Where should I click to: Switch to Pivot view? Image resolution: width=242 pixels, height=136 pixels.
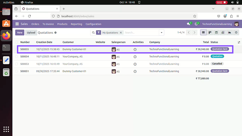click(223, 32)
